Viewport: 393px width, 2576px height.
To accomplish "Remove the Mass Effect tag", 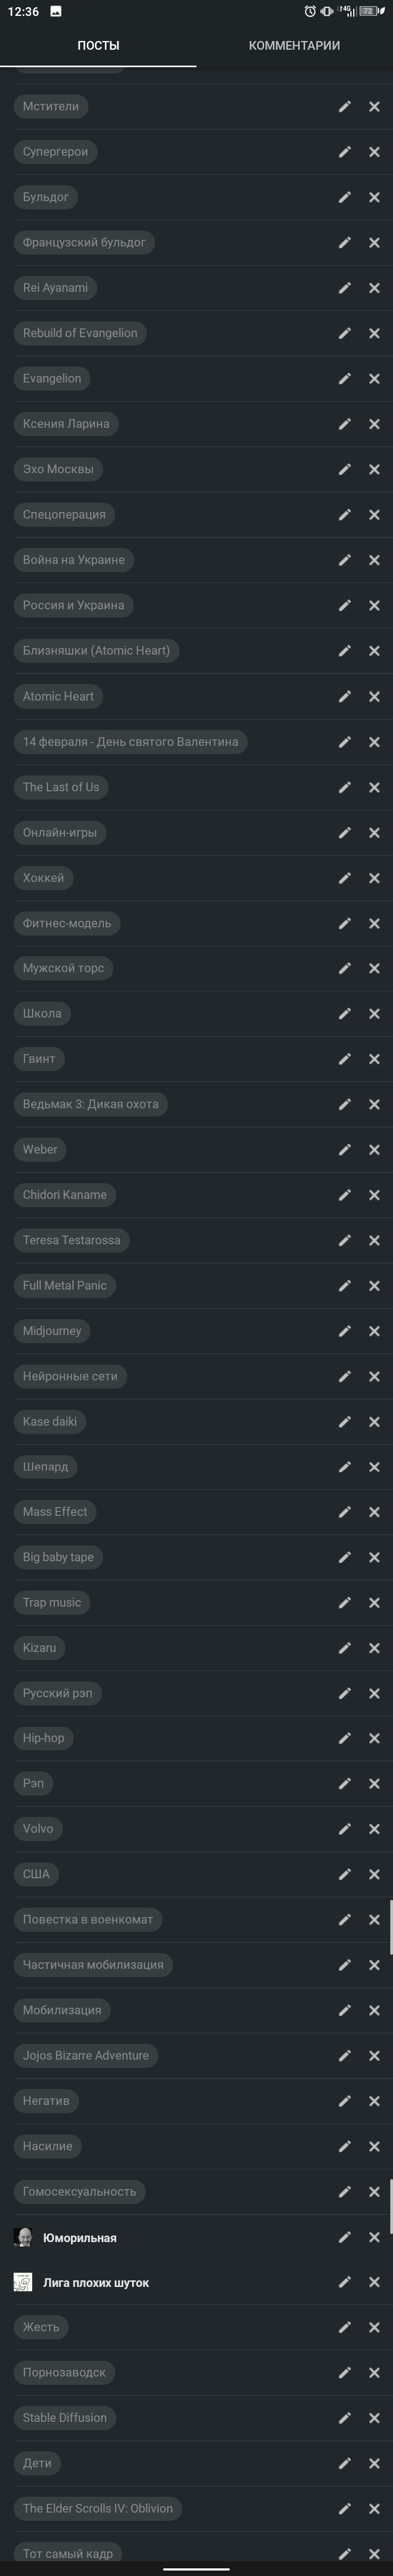I will pyautogui.click(x=374, y=1512).
